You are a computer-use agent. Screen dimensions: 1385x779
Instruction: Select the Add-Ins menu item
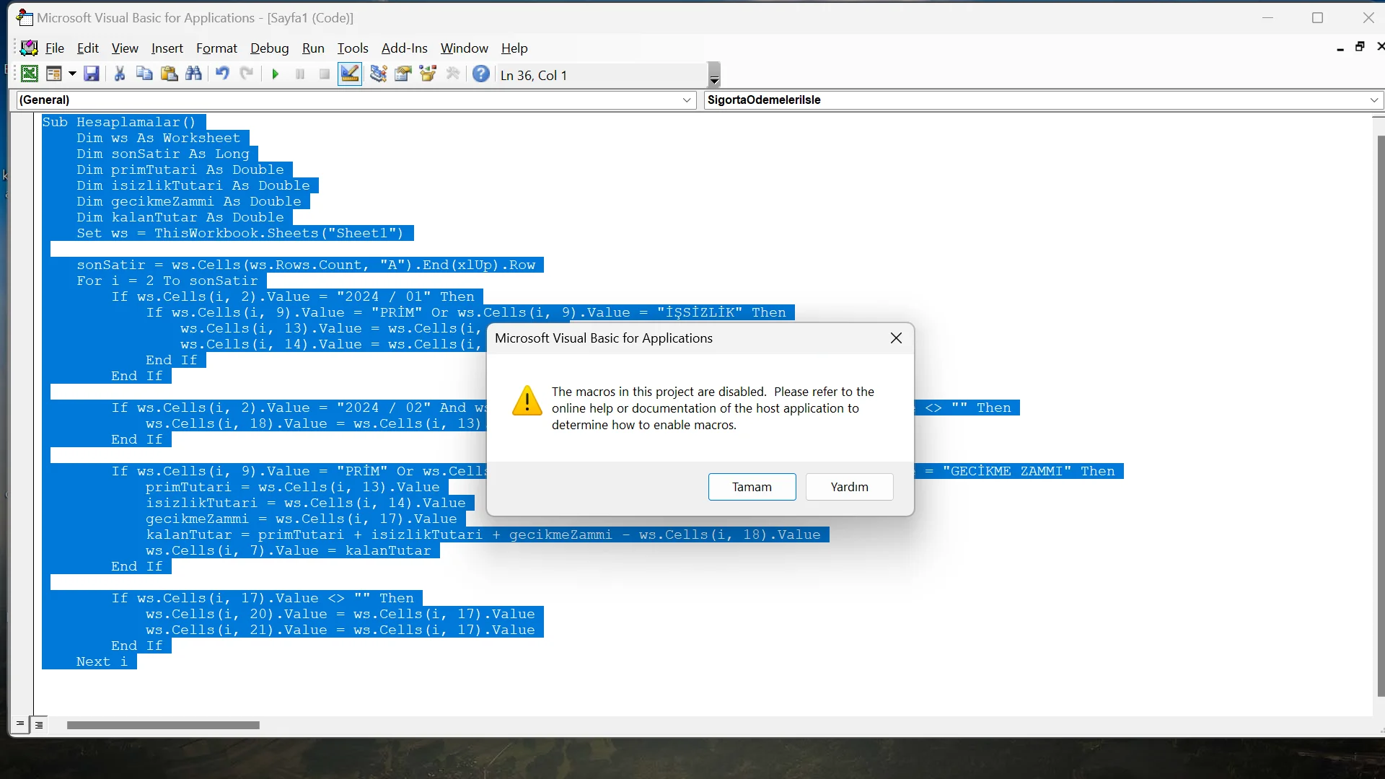pyautogui.click(x=404, y=48)
